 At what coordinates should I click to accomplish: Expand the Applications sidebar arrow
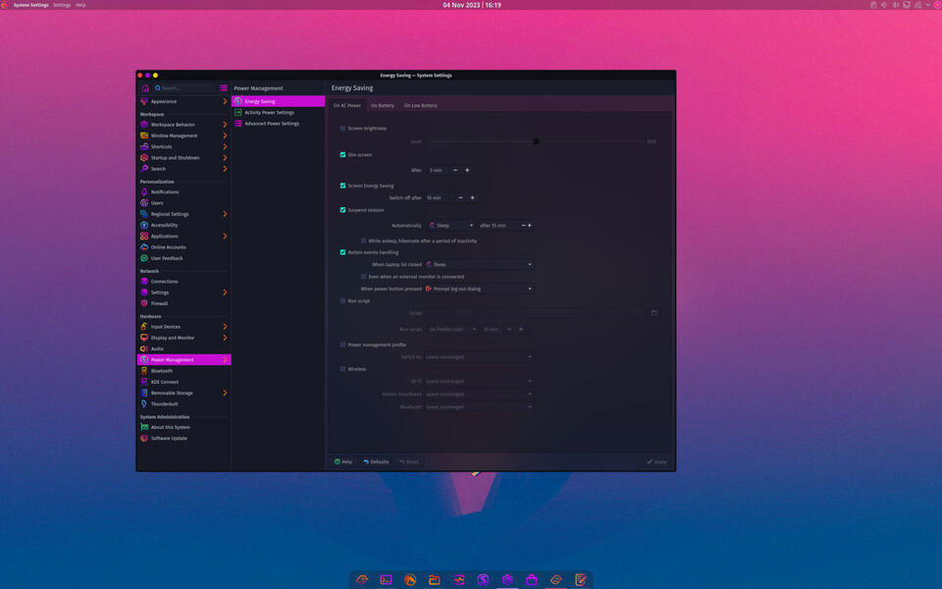click(225, 237)
